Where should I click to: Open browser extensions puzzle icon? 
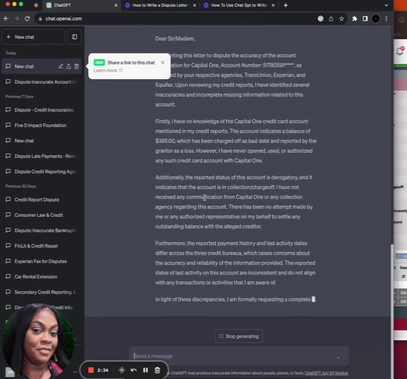pos(354,18)
